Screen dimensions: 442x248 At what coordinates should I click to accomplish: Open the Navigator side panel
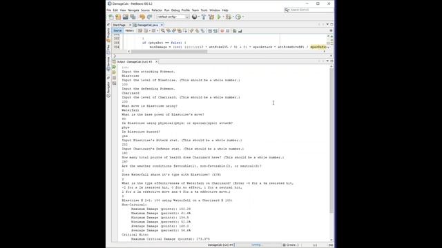[x=108, y=90]
